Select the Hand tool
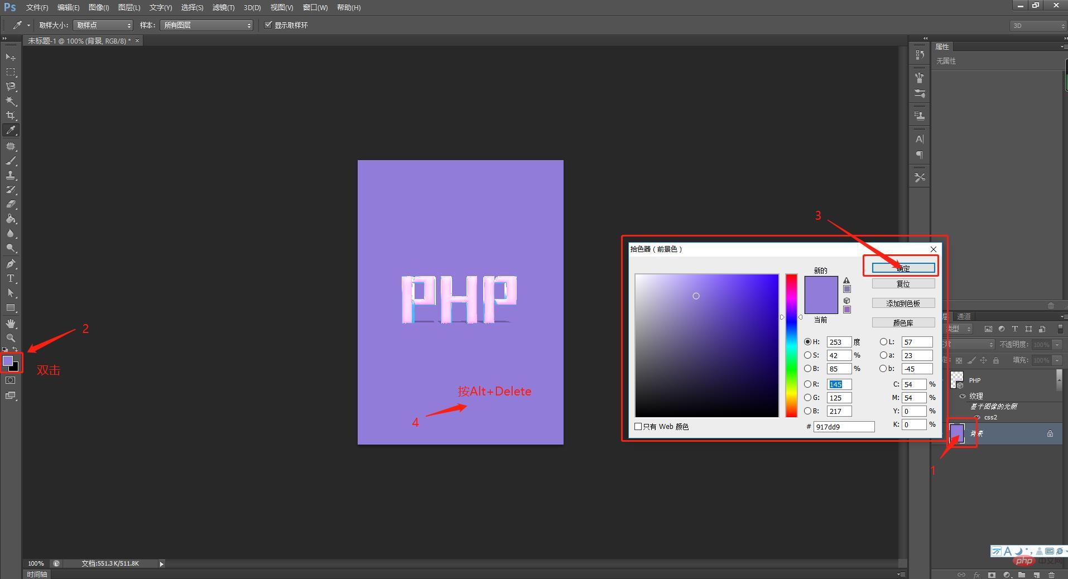Viewport: 1068px width, 579px height. tap(11, 324)
